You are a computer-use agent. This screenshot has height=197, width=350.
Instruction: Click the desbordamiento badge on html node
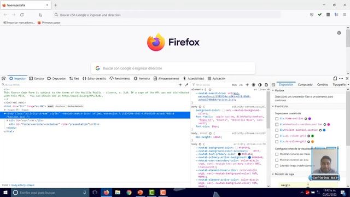75,106
